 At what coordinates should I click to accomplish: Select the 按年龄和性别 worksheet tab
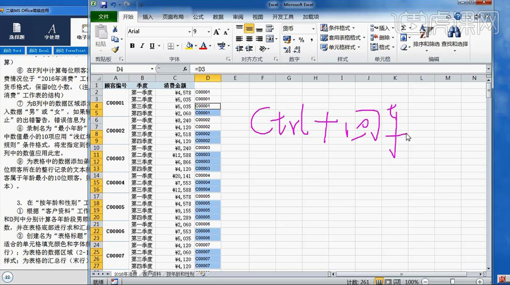click(180, 274)
